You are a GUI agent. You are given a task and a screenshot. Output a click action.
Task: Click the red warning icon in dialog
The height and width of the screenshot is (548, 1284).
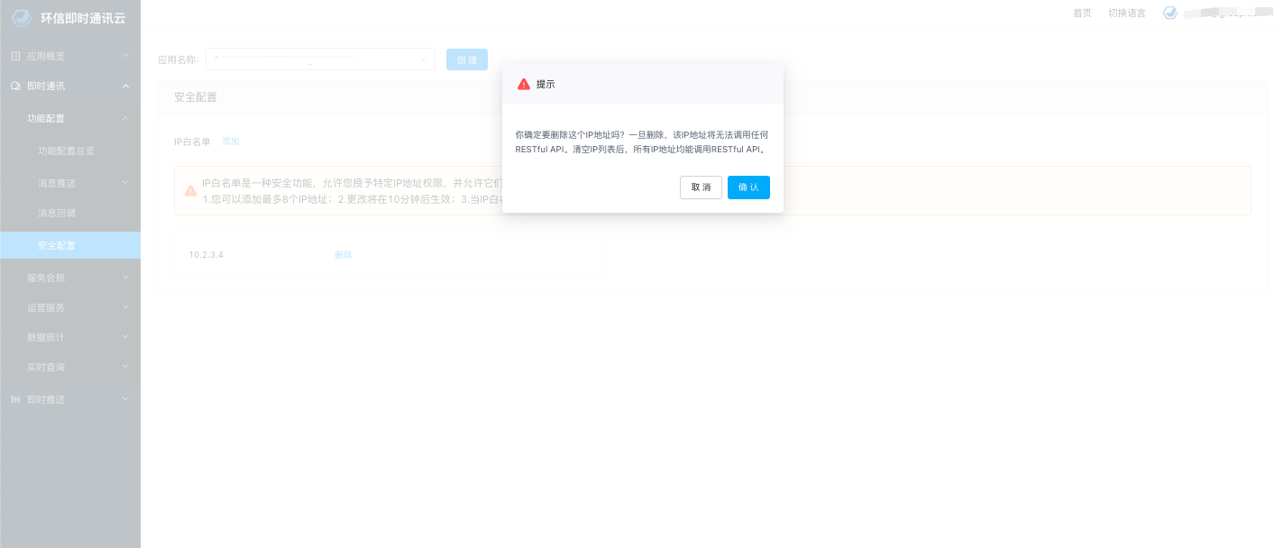524,84
